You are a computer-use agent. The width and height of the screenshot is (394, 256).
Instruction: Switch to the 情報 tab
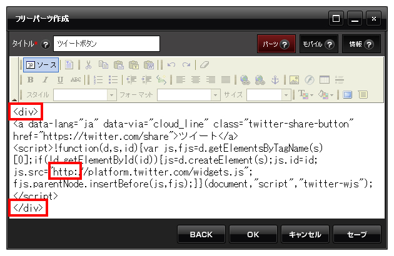coord(361,44)
